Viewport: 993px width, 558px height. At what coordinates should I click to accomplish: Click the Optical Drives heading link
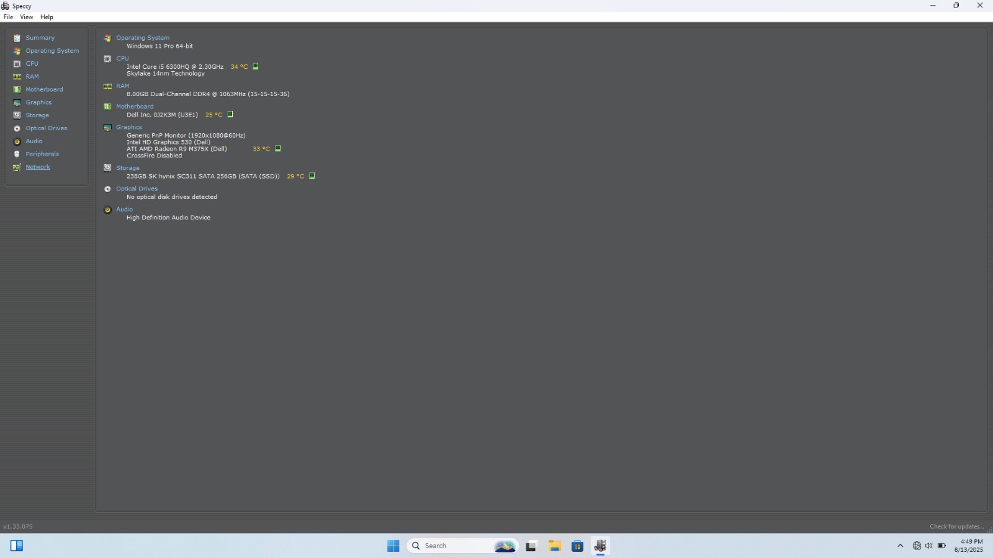137,189
